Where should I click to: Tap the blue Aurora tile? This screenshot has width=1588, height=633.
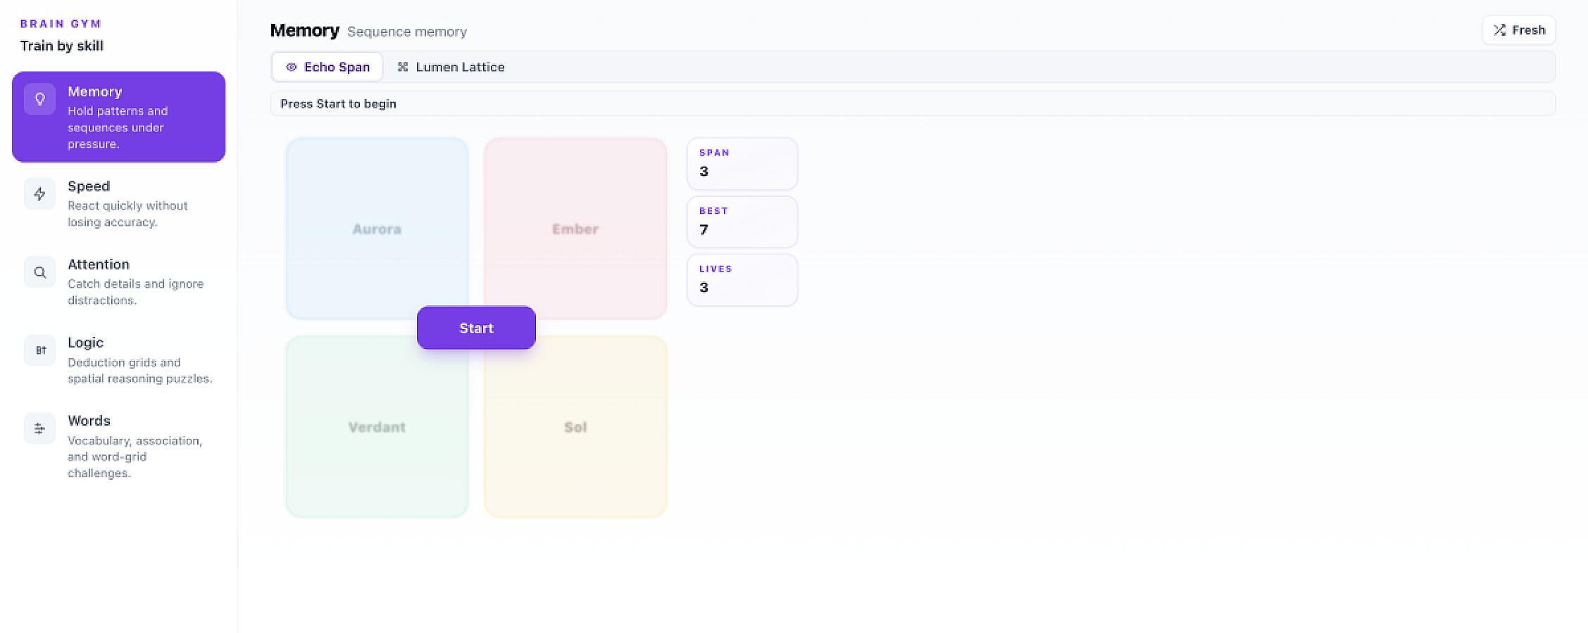click(377, 229)
